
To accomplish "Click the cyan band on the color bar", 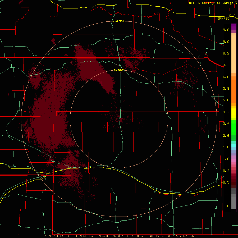I will [234, 145].
